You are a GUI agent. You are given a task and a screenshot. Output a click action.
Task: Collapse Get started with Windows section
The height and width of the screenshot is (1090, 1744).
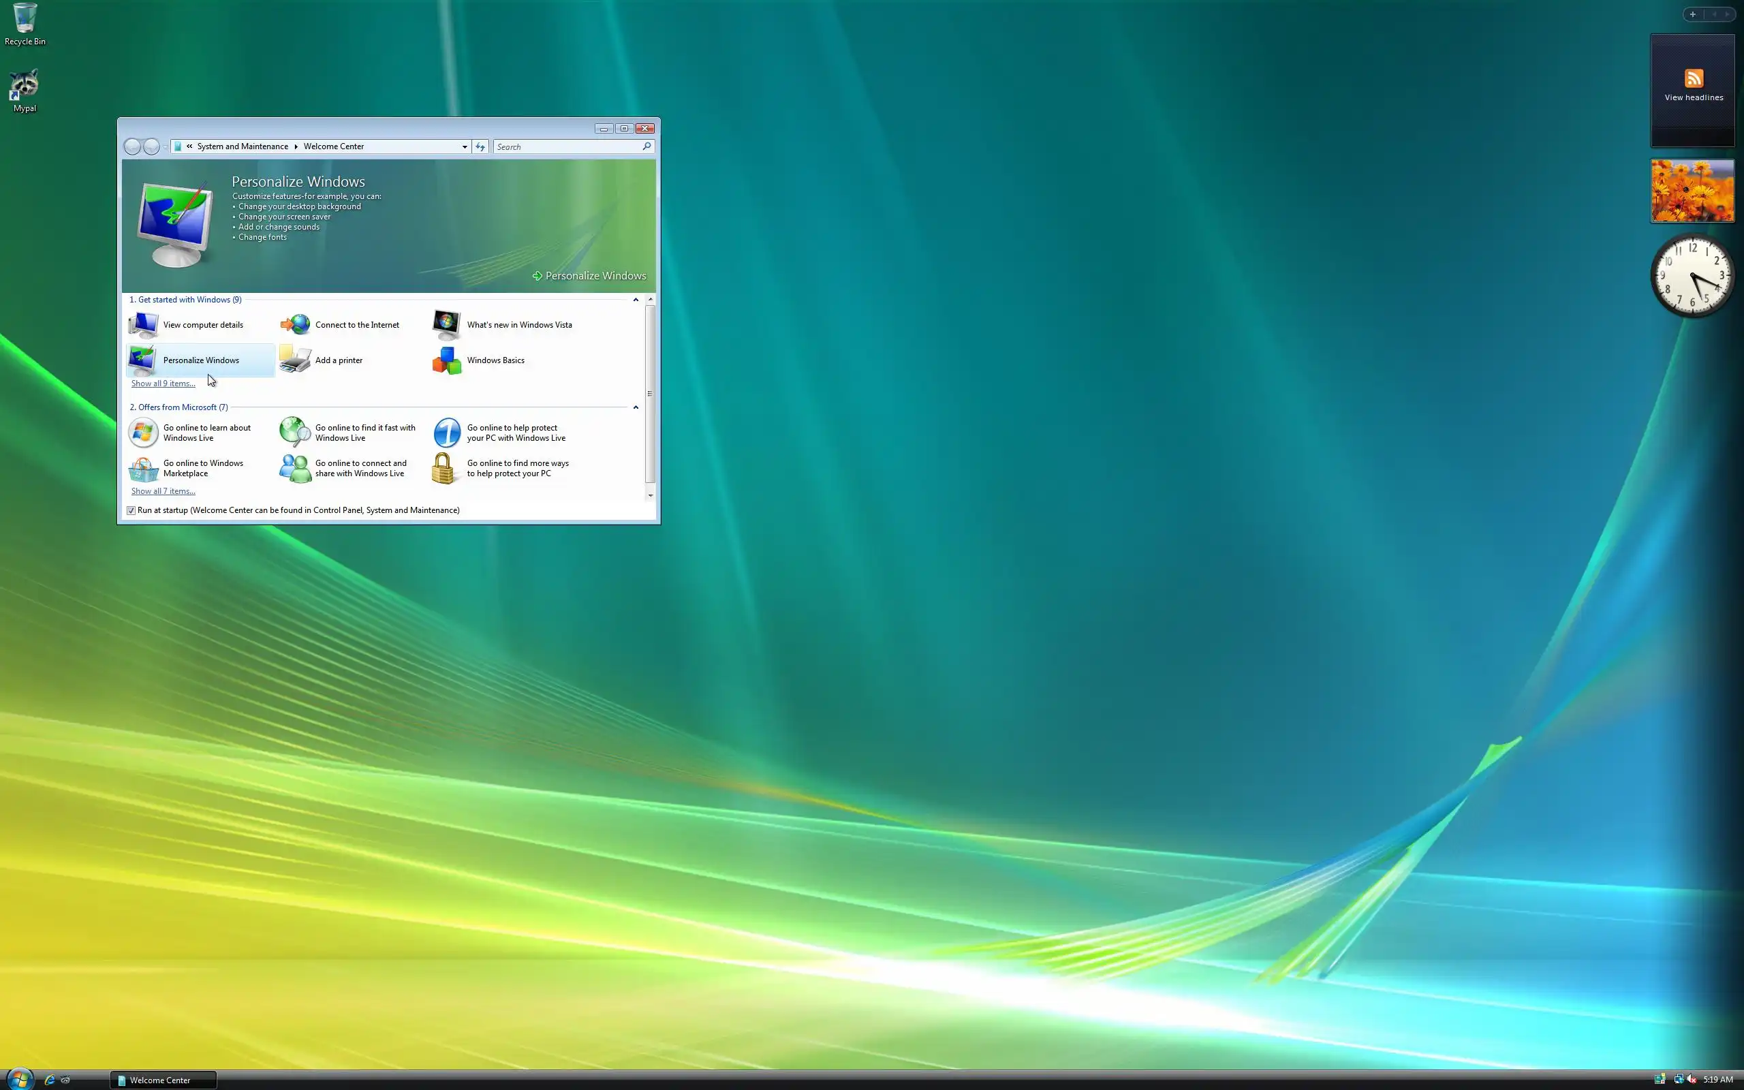(636, 300)
